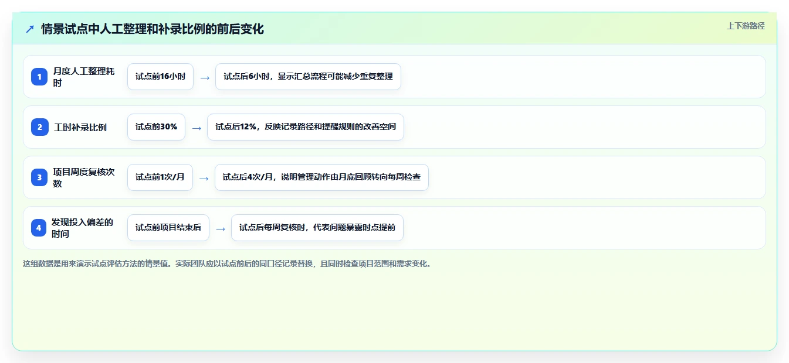Select the 月度人工整理耗时 label
This screenshot has width=789, height=363.
pos(84,77)
